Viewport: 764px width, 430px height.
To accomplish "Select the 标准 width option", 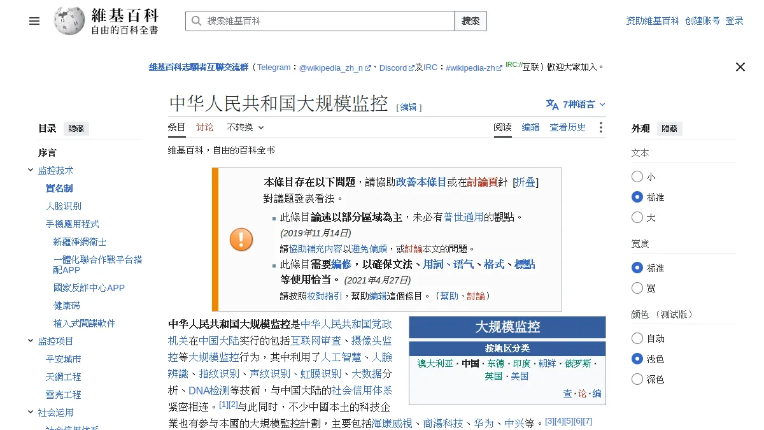I will [637, 268].
